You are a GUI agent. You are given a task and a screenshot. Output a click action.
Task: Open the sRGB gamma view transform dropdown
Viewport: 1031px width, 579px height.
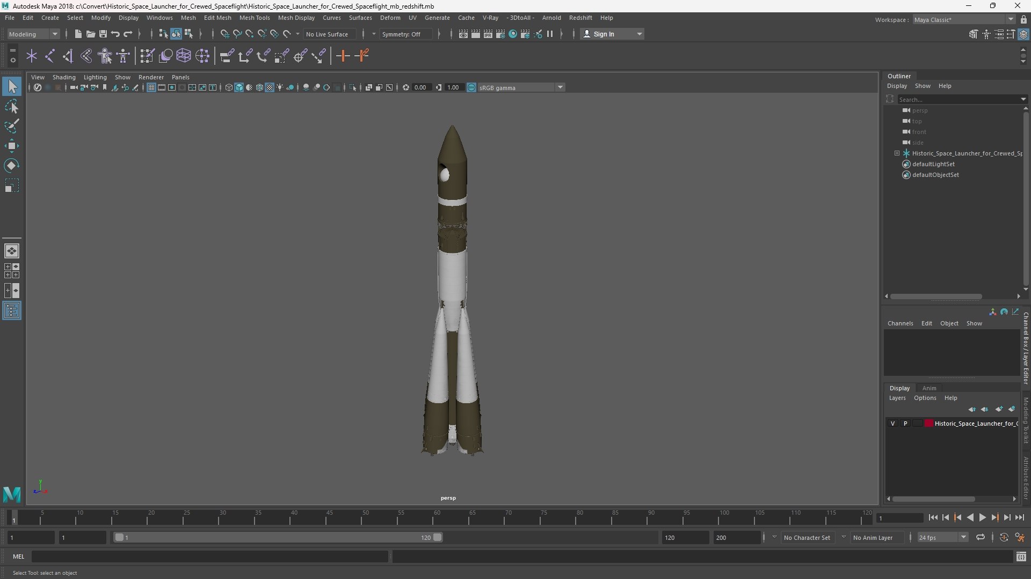click(x=521, y=87)
